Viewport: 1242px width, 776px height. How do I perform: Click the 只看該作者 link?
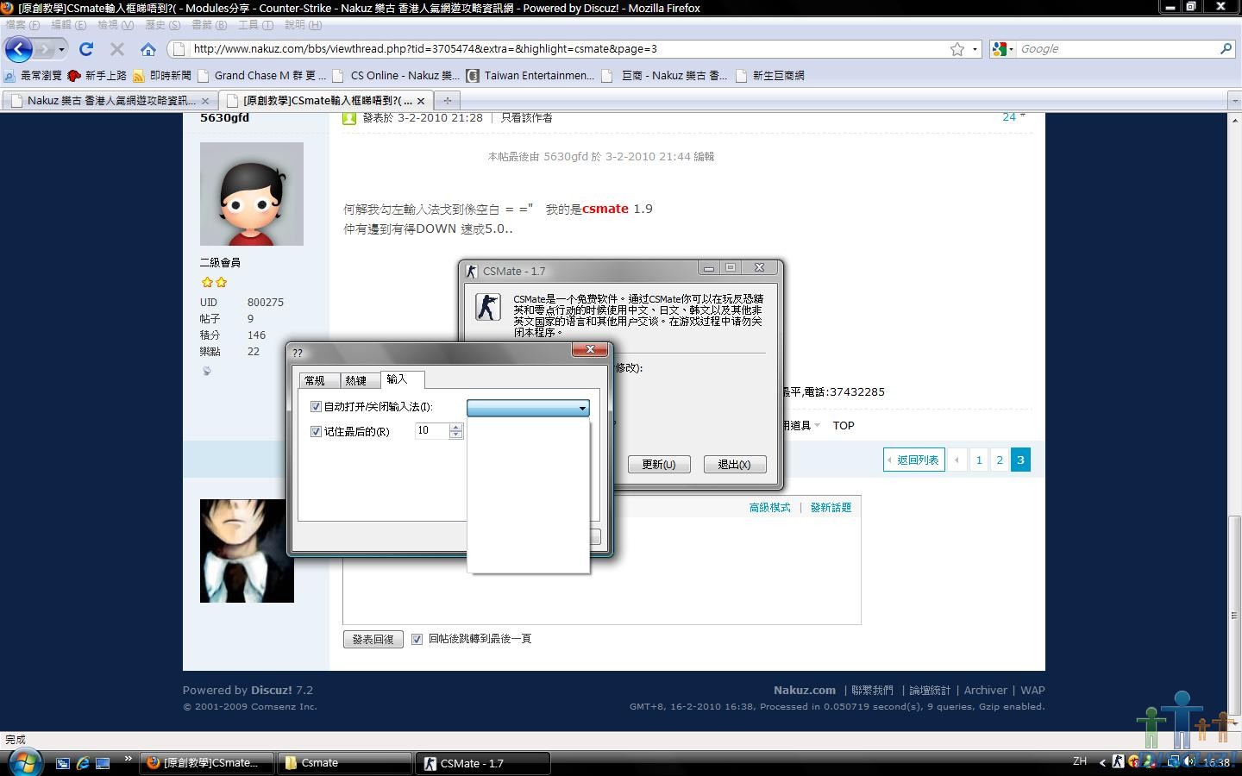[x=527, y=118]
